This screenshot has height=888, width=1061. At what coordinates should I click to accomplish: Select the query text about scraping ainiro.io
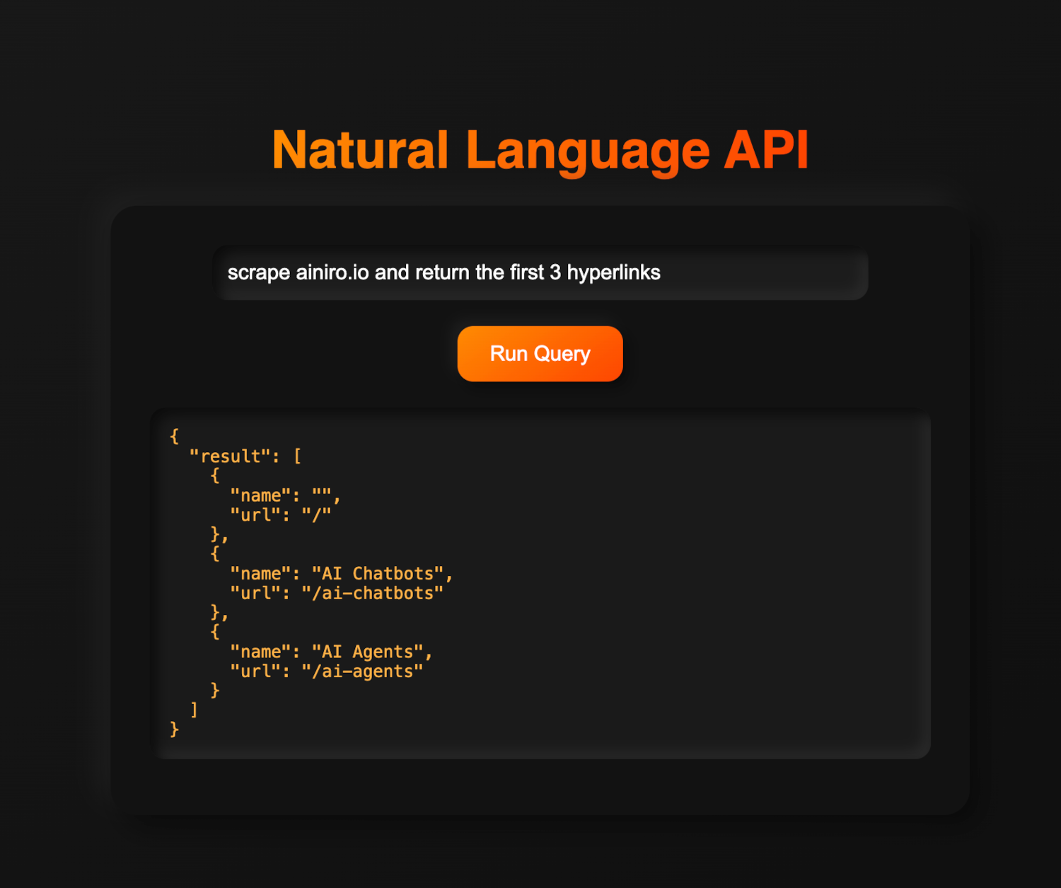click(x=444, y=272)
